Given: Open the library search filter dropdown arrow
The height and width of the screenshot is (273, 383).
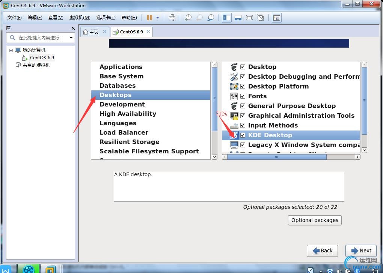Looking at the screenshot, I should [x=71, y=38].
